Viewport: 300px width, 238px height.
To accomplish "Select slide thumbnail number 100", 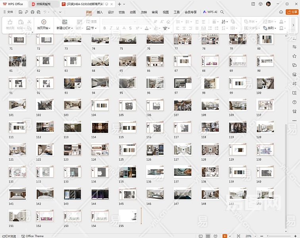I will 265,83.
